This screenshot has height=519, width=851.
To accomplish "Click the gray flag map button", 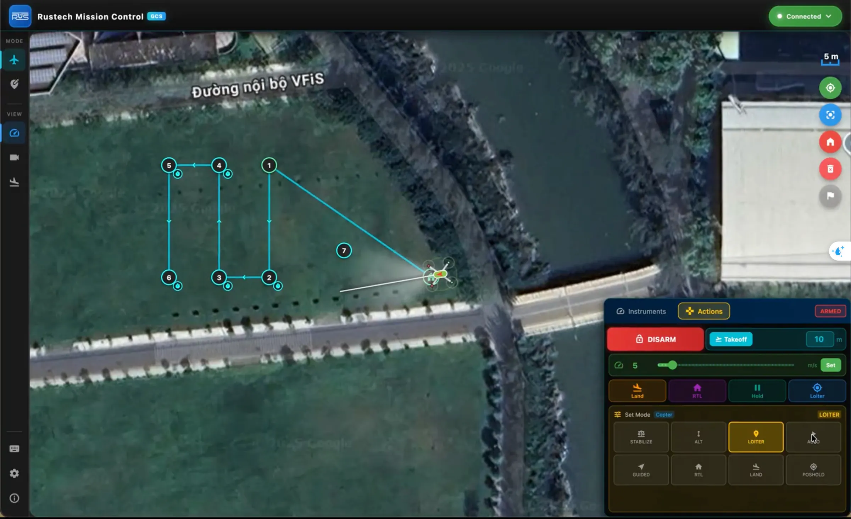I will click(830, 196).
